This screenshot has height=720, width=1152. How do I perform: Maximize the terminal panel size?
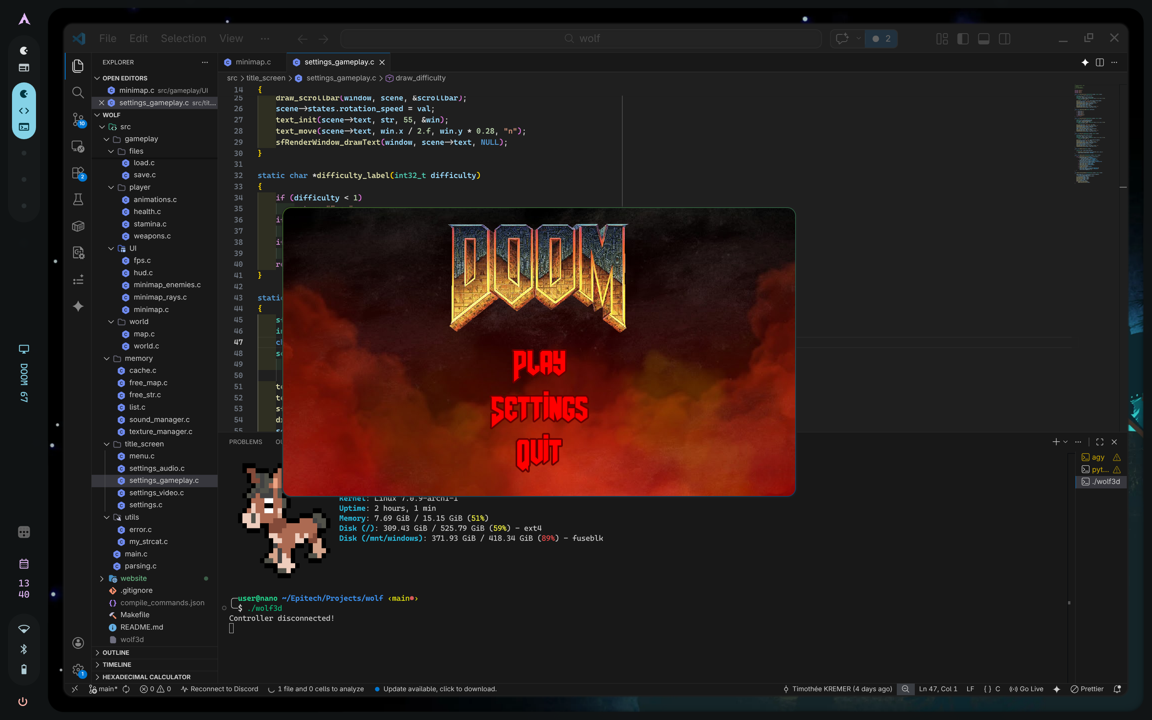[1100, 442]
